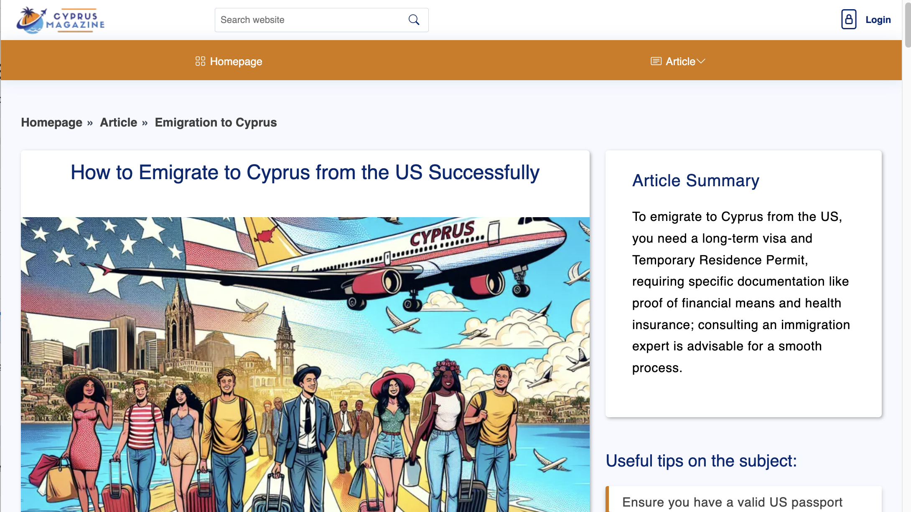Click the Login link
This screenshot has height=512, width=911.
pyautogui.click(x=878, y=19)
